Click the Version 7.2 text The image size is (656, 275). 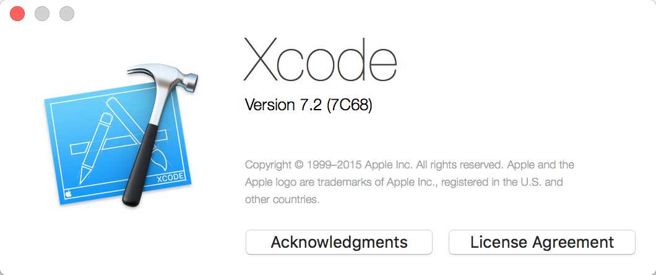pyautogui.click(x=283, y=105)
